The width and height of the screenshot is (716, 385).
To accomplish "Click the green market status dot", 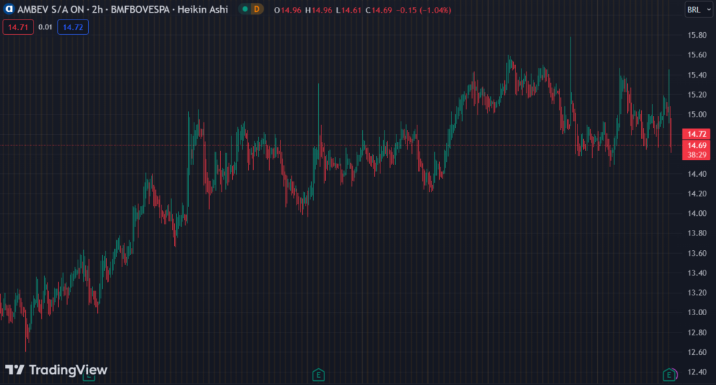I will (245, 9).
